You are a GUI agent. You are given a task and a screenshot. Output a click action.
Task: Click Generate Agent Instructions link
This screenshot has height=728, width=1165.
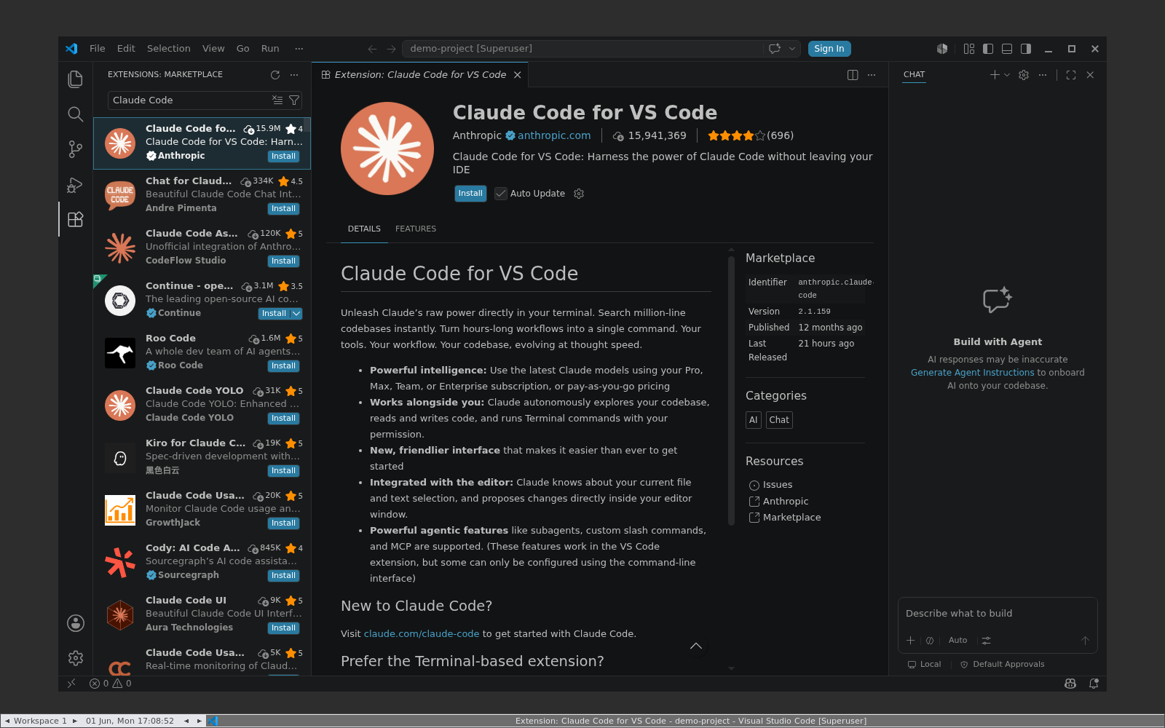(x=972, y=373)
